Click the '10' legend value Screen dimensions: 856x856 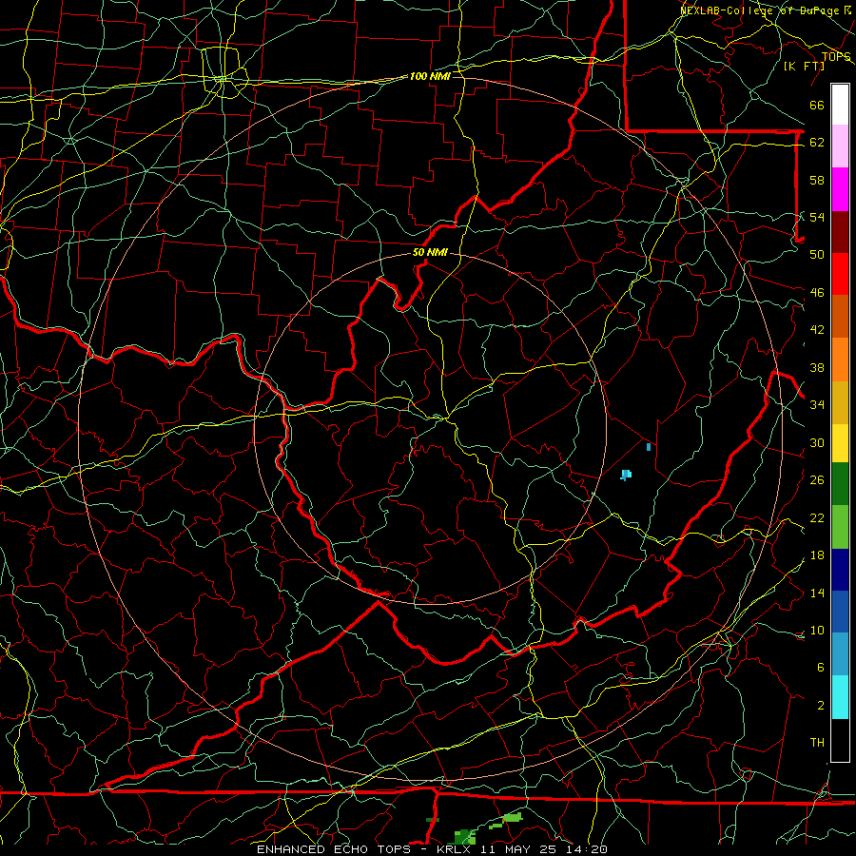[817, 630]
